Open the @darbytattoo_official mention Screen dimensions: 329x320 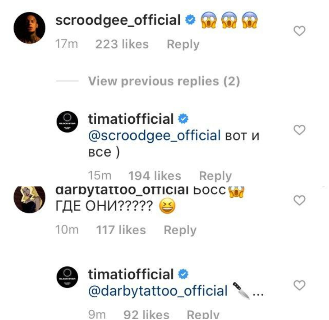[158, 291]
